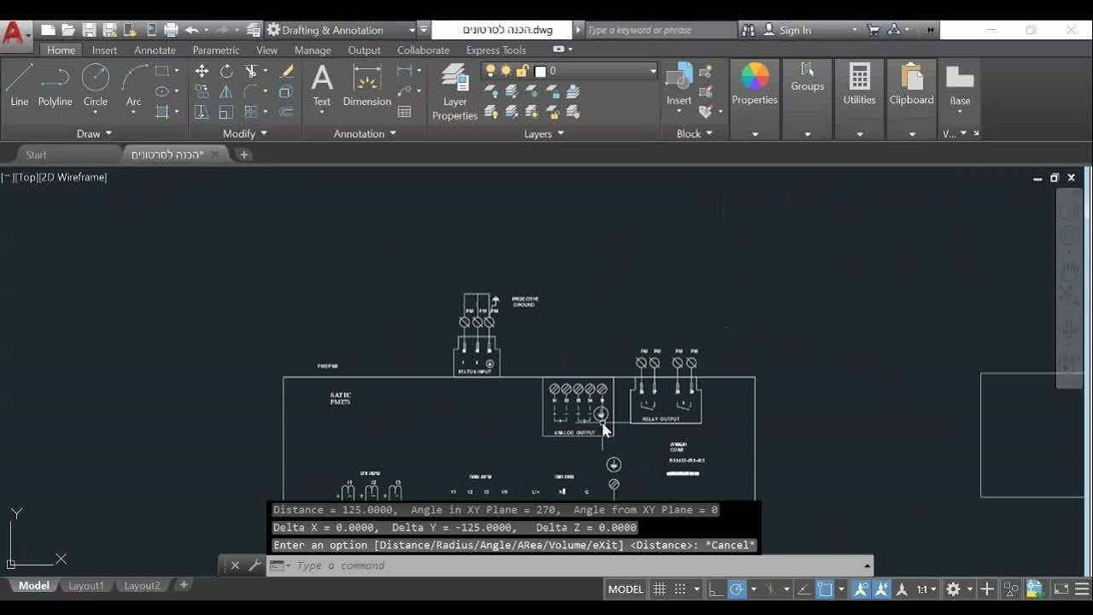Switch to the Layout1 tab
Image resolution: width=1093 pixels, height=615 pixels.
click(86, 585)
